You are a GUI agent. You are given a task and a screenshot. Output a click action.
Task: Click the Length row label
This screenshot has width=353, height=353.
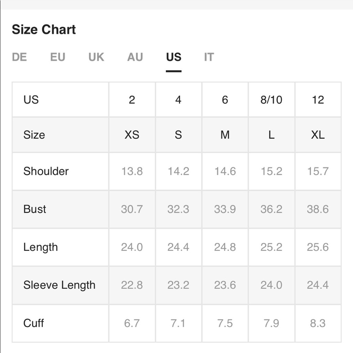pos(41,247)
